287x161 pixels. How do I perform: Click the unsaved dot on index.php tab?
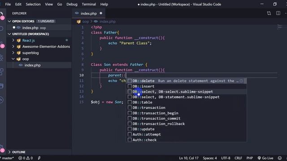101,13
